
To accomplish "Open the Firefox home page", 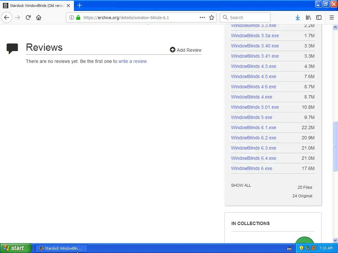I will click(39, 17).
